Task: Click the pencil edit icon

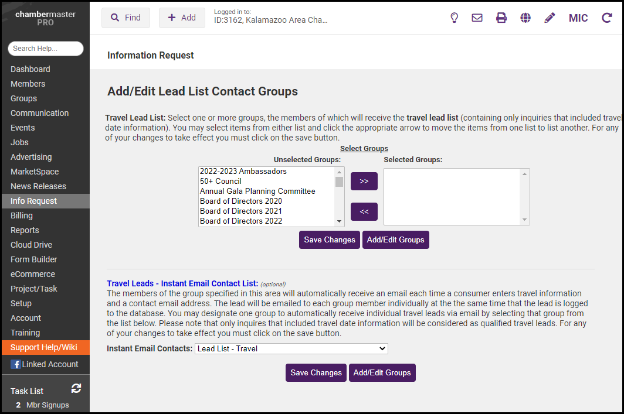Action: (550, 18)
